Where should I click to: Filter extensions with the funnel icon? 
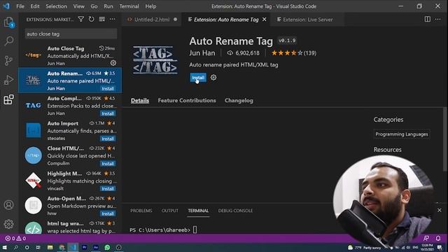coord(81,19)
